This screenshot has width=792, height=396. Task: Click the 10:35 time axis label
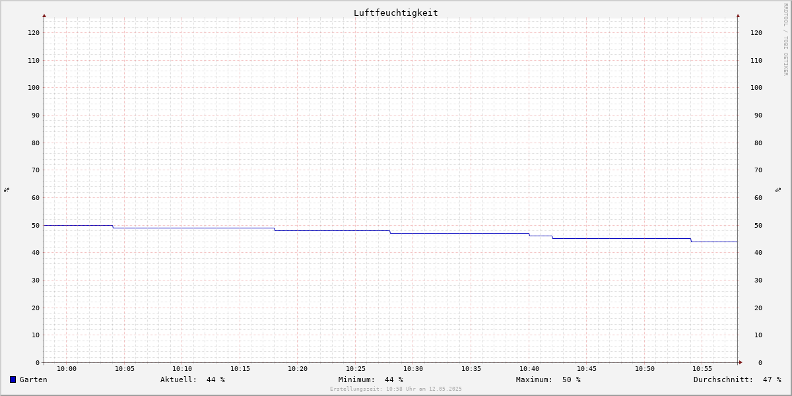471,369
